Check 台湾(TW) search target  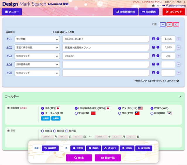pyautogui.click(x=120, y=113)
